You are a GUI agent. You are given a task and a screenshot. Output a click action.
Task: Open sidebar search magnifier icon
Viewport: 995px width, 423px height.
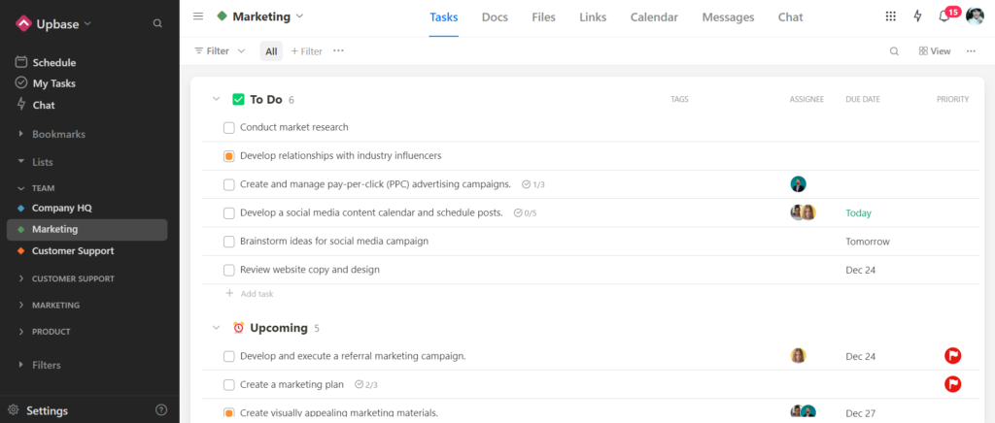coord(157,23)
